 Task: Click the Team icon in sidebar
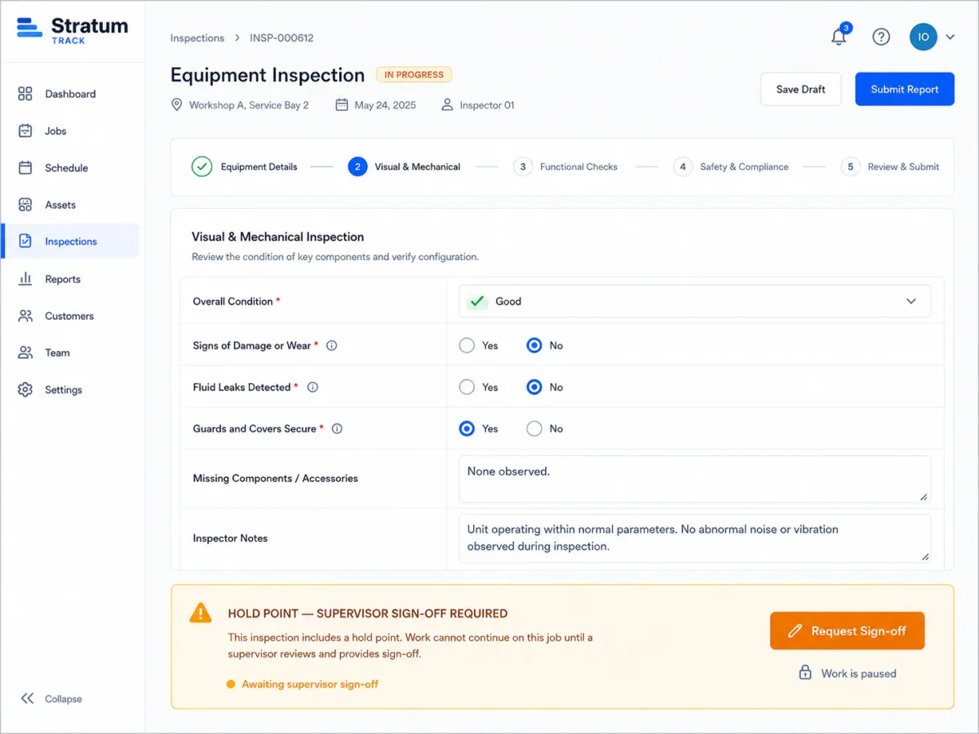tap(25, 353)
